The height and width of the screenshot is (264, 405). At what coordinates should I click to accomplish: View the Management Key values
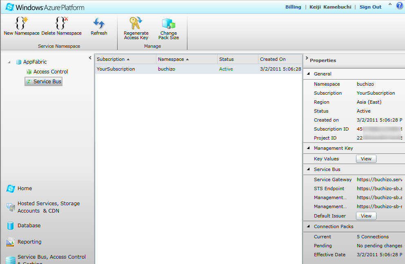[366, 159]
